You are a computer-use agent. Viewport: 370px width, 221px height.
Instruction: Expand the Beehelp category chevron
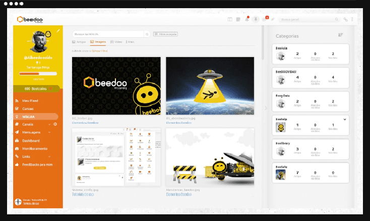(x=345, y=120)
